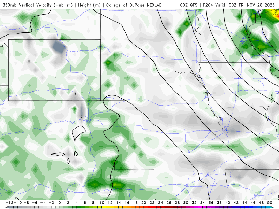Click the "44" value on color scale

245,203
